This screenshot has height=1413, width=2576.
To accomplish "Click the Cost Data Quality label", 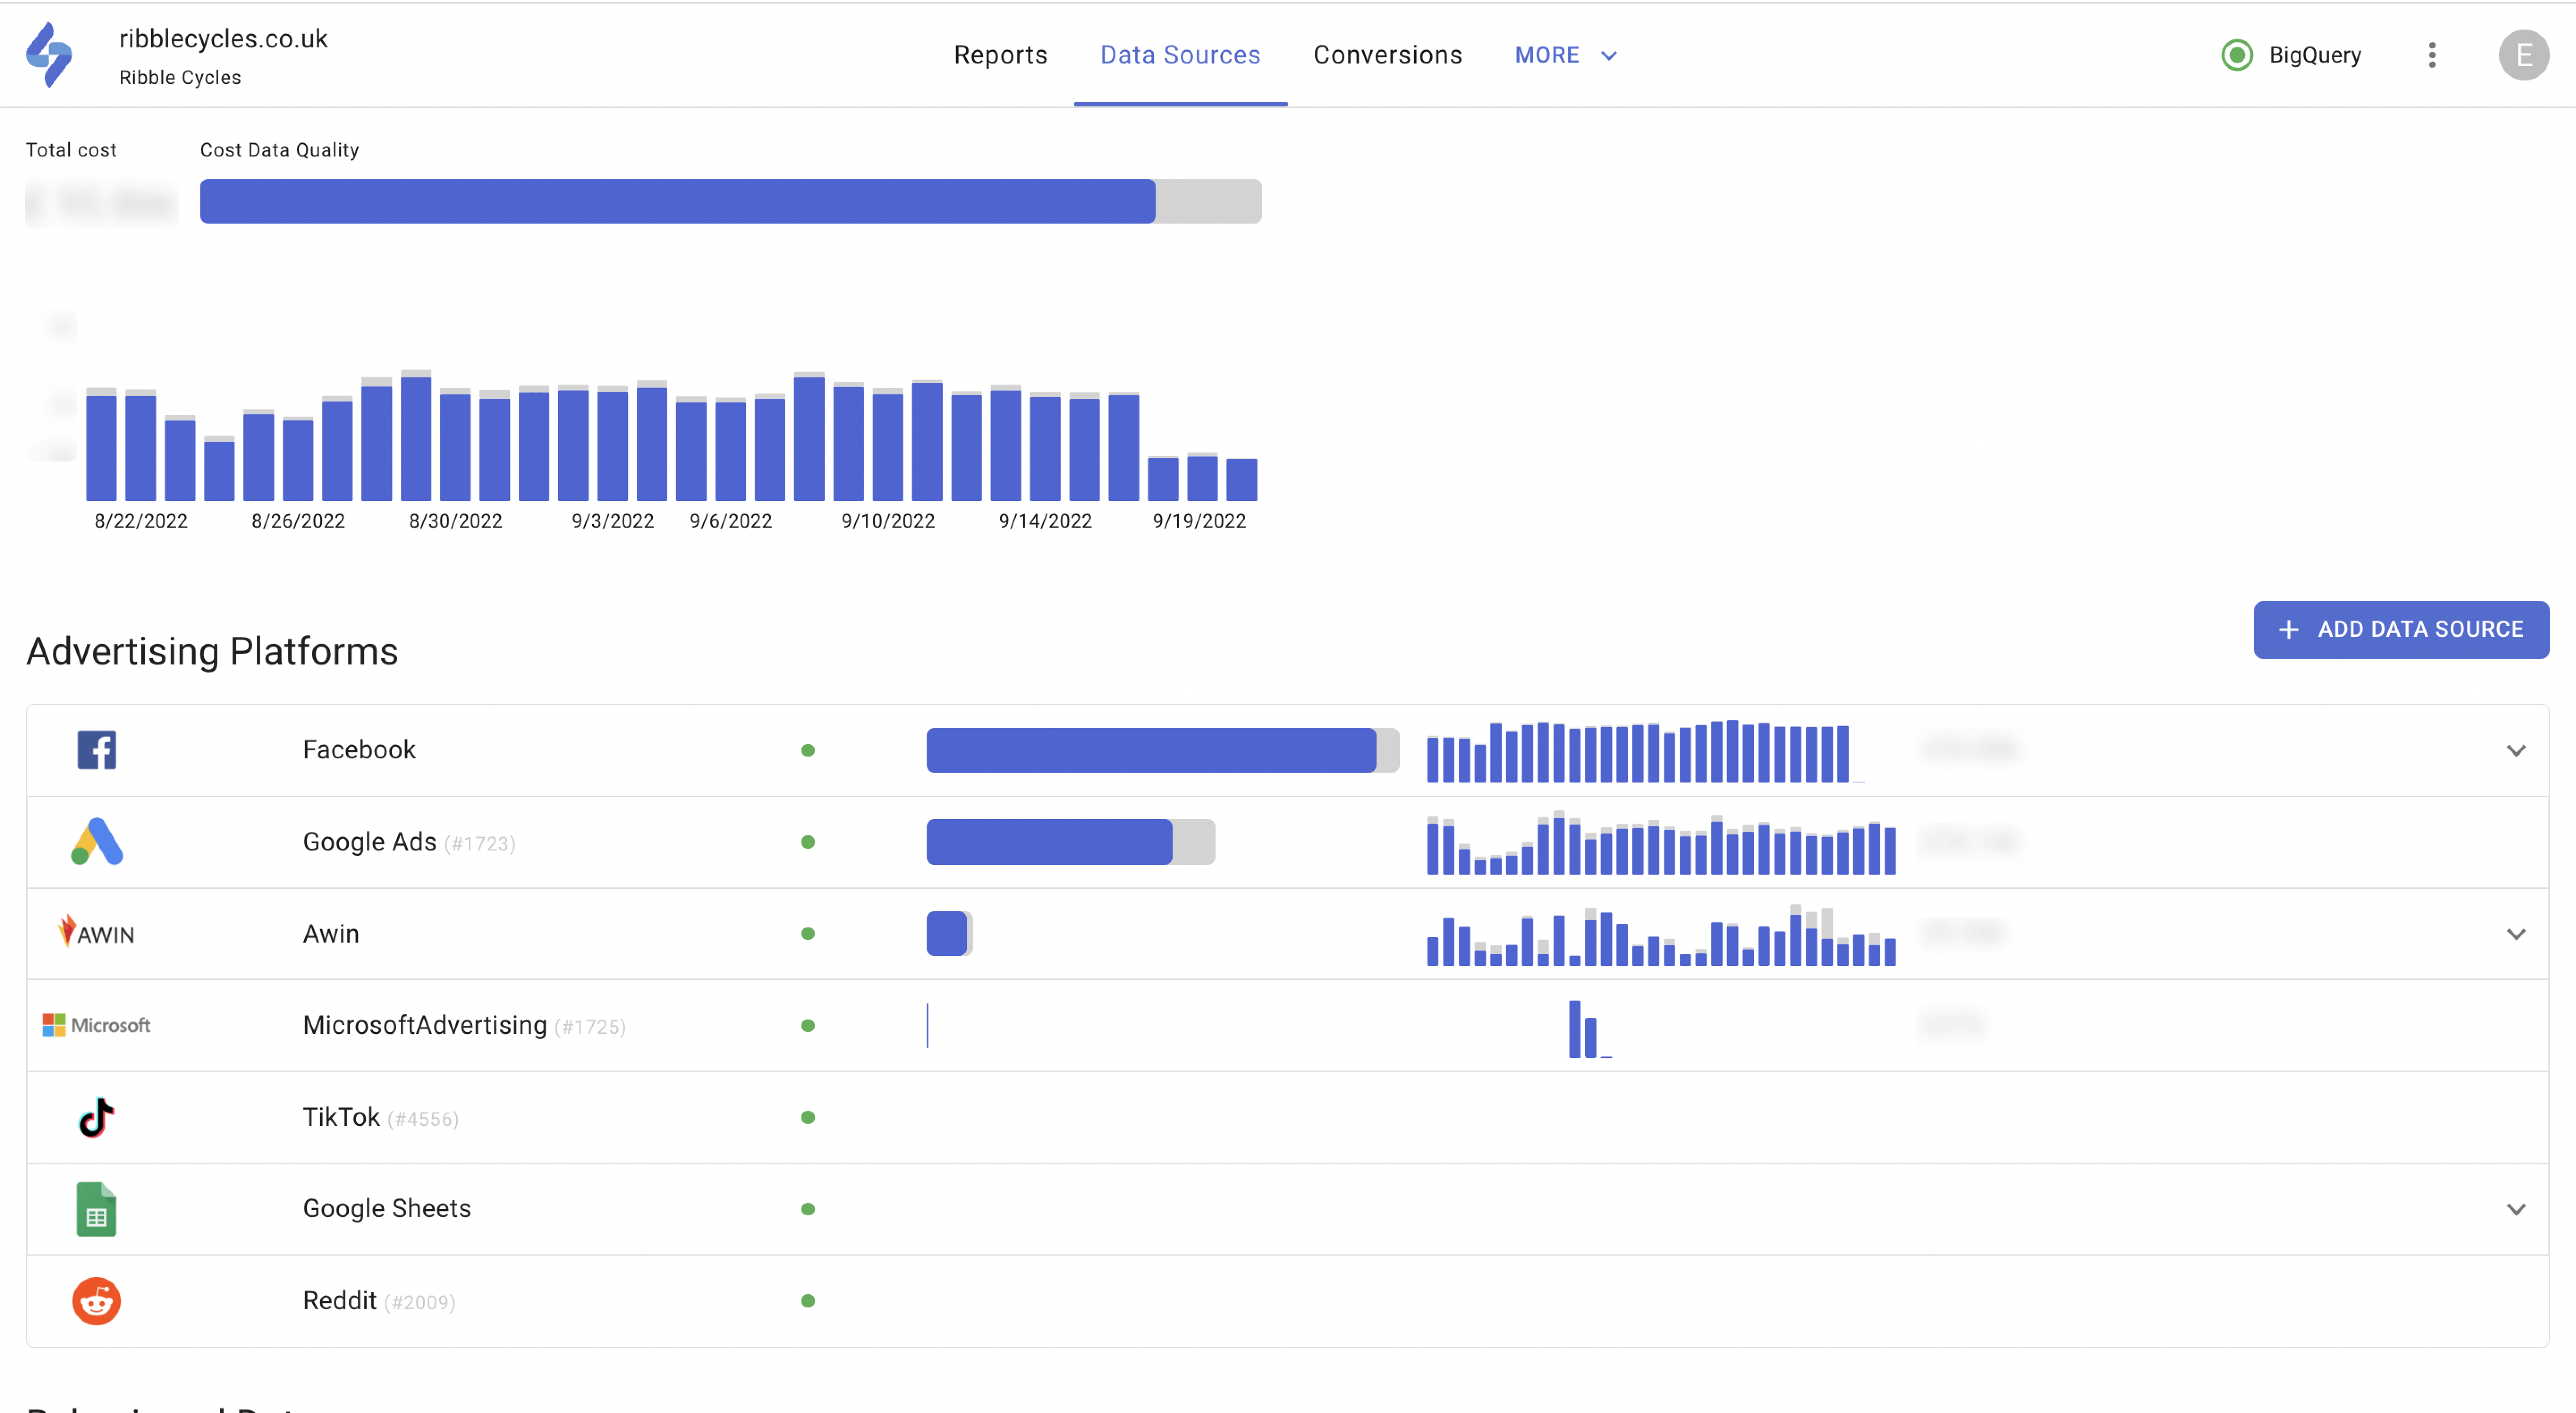I will [279, 150].
